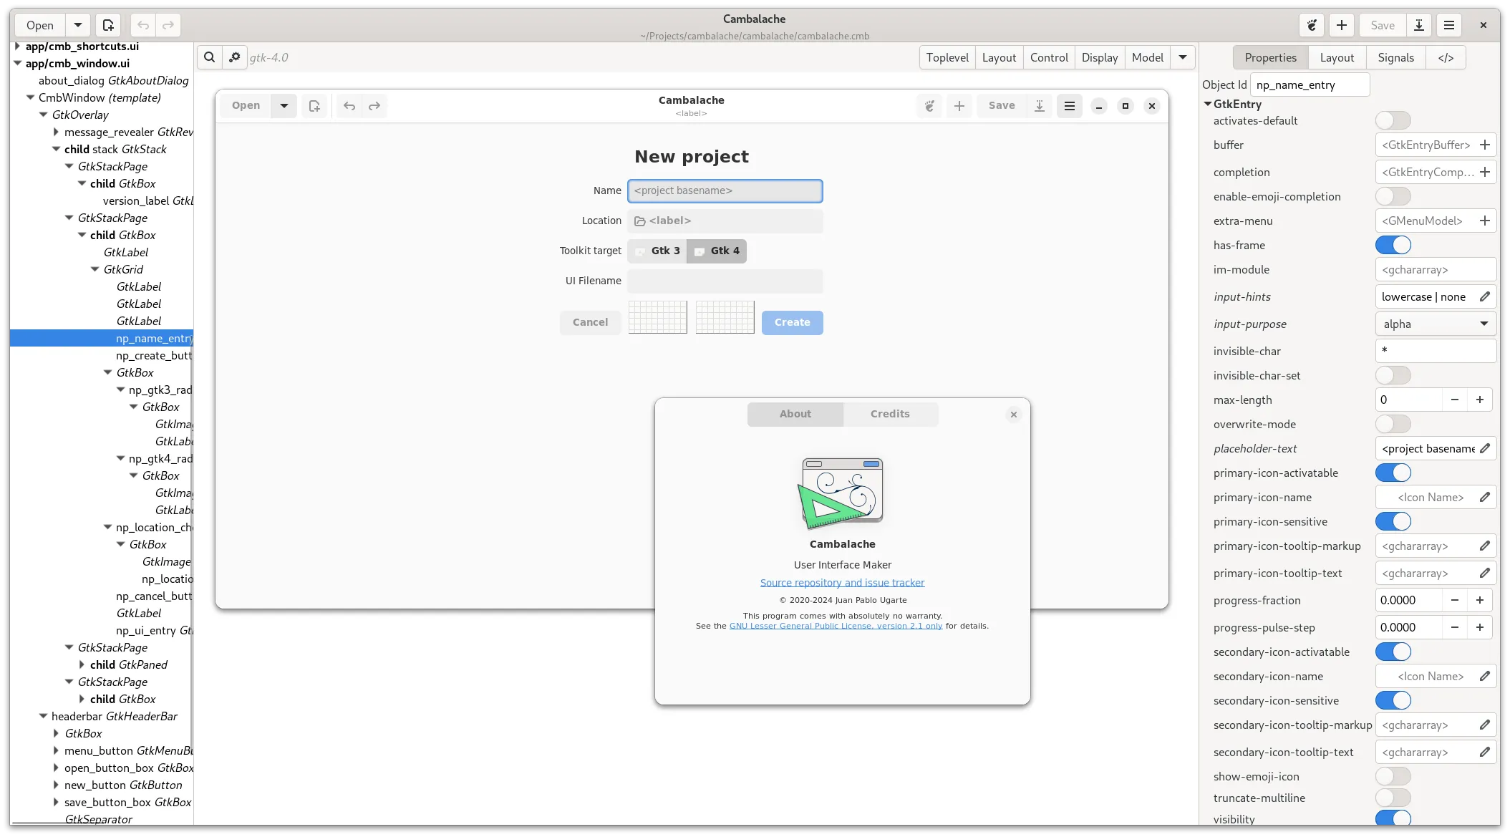Viewport: 1510px width, 837px height.
Task: Add a GtkEntryBuffer with plus icon
Action: point(1485,145)
